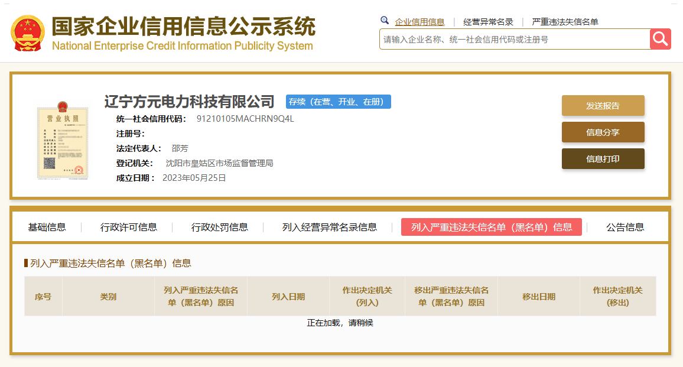Click the legal representative name 邵芳
Image resolution: width=683 pixels, height=367 pixels.
(x=180, y=148)
